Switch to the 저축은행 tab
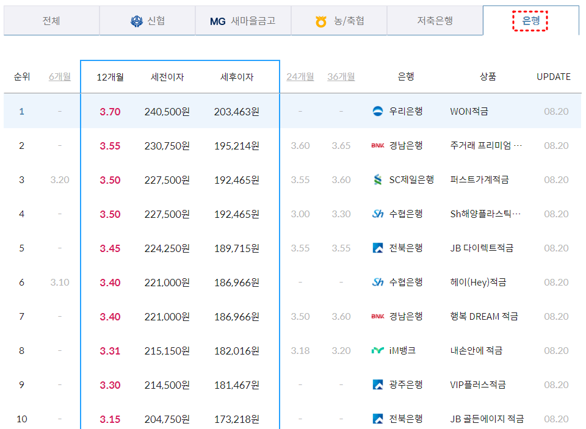This screenshot has height=429, width=586. tap(435, 21)
